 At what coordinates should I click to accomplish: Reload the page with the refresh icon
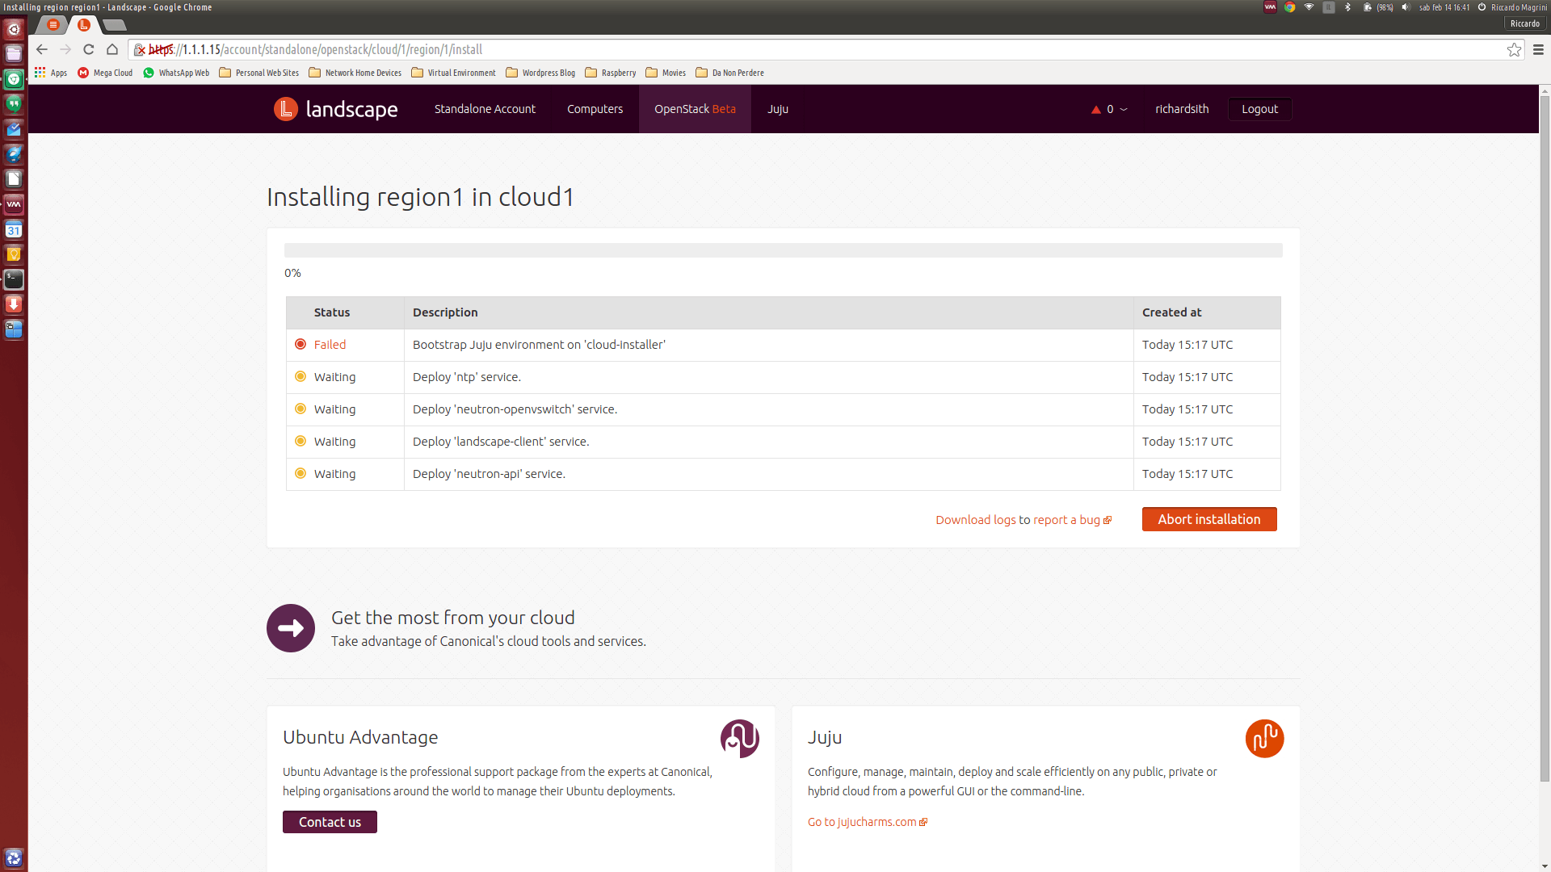tap(89, 50)
